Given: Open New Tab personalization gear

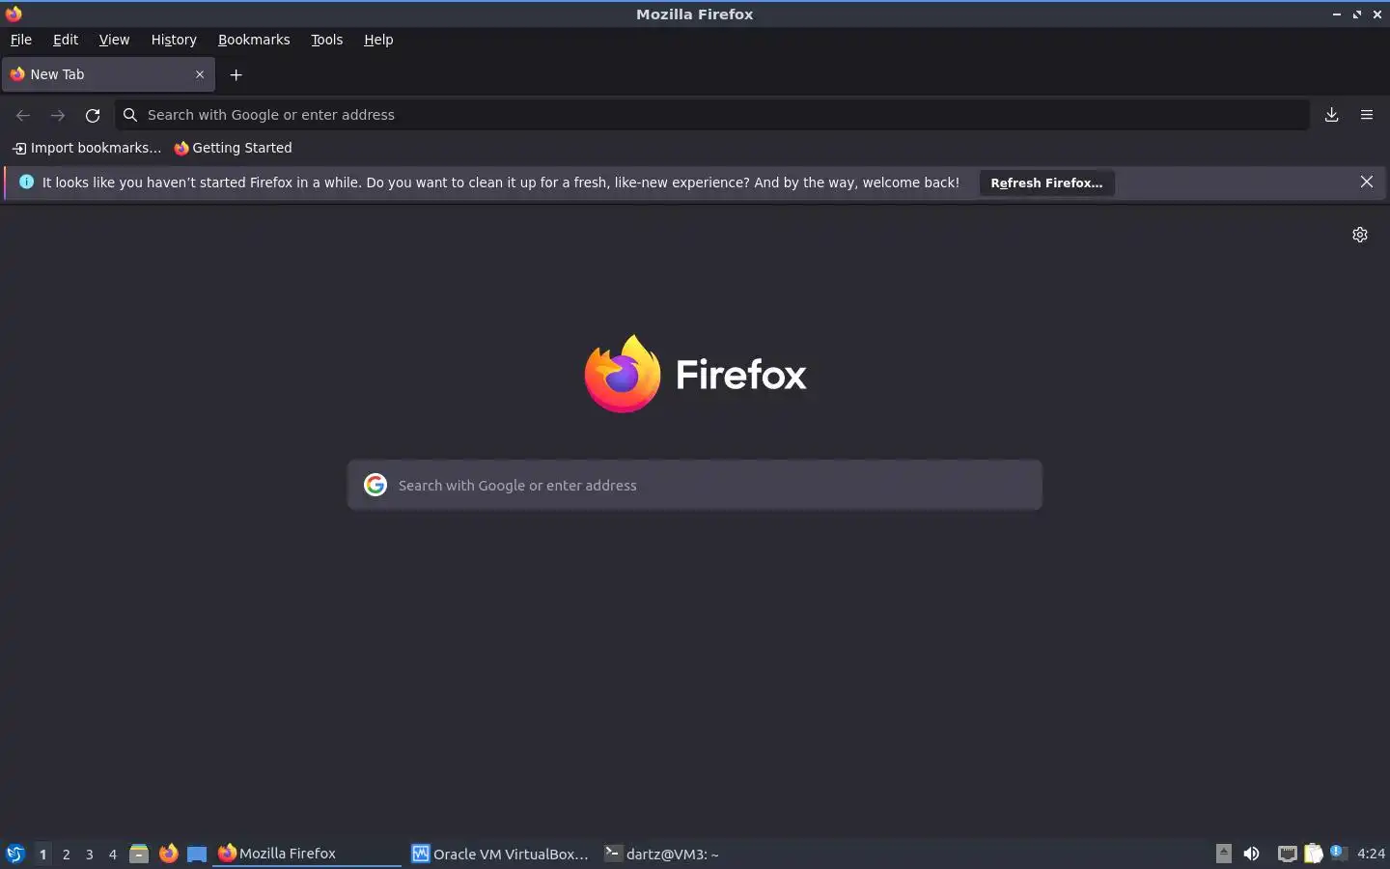Looking at the screenshot, I should coord(1360,235).
